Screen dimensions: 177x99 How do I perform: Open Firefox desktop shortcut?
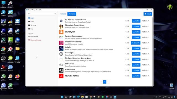[x=17, y=77]
